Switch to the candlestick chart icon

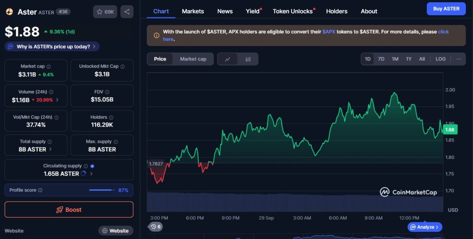click(x=248, y=59)
